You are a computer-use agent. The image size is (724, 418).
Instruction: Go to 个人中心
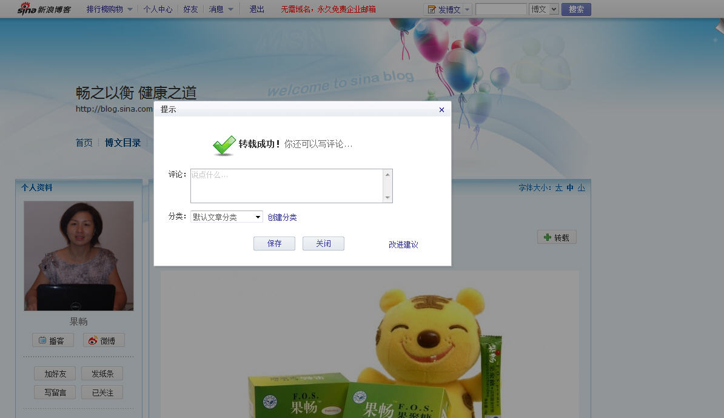(158, 9)
